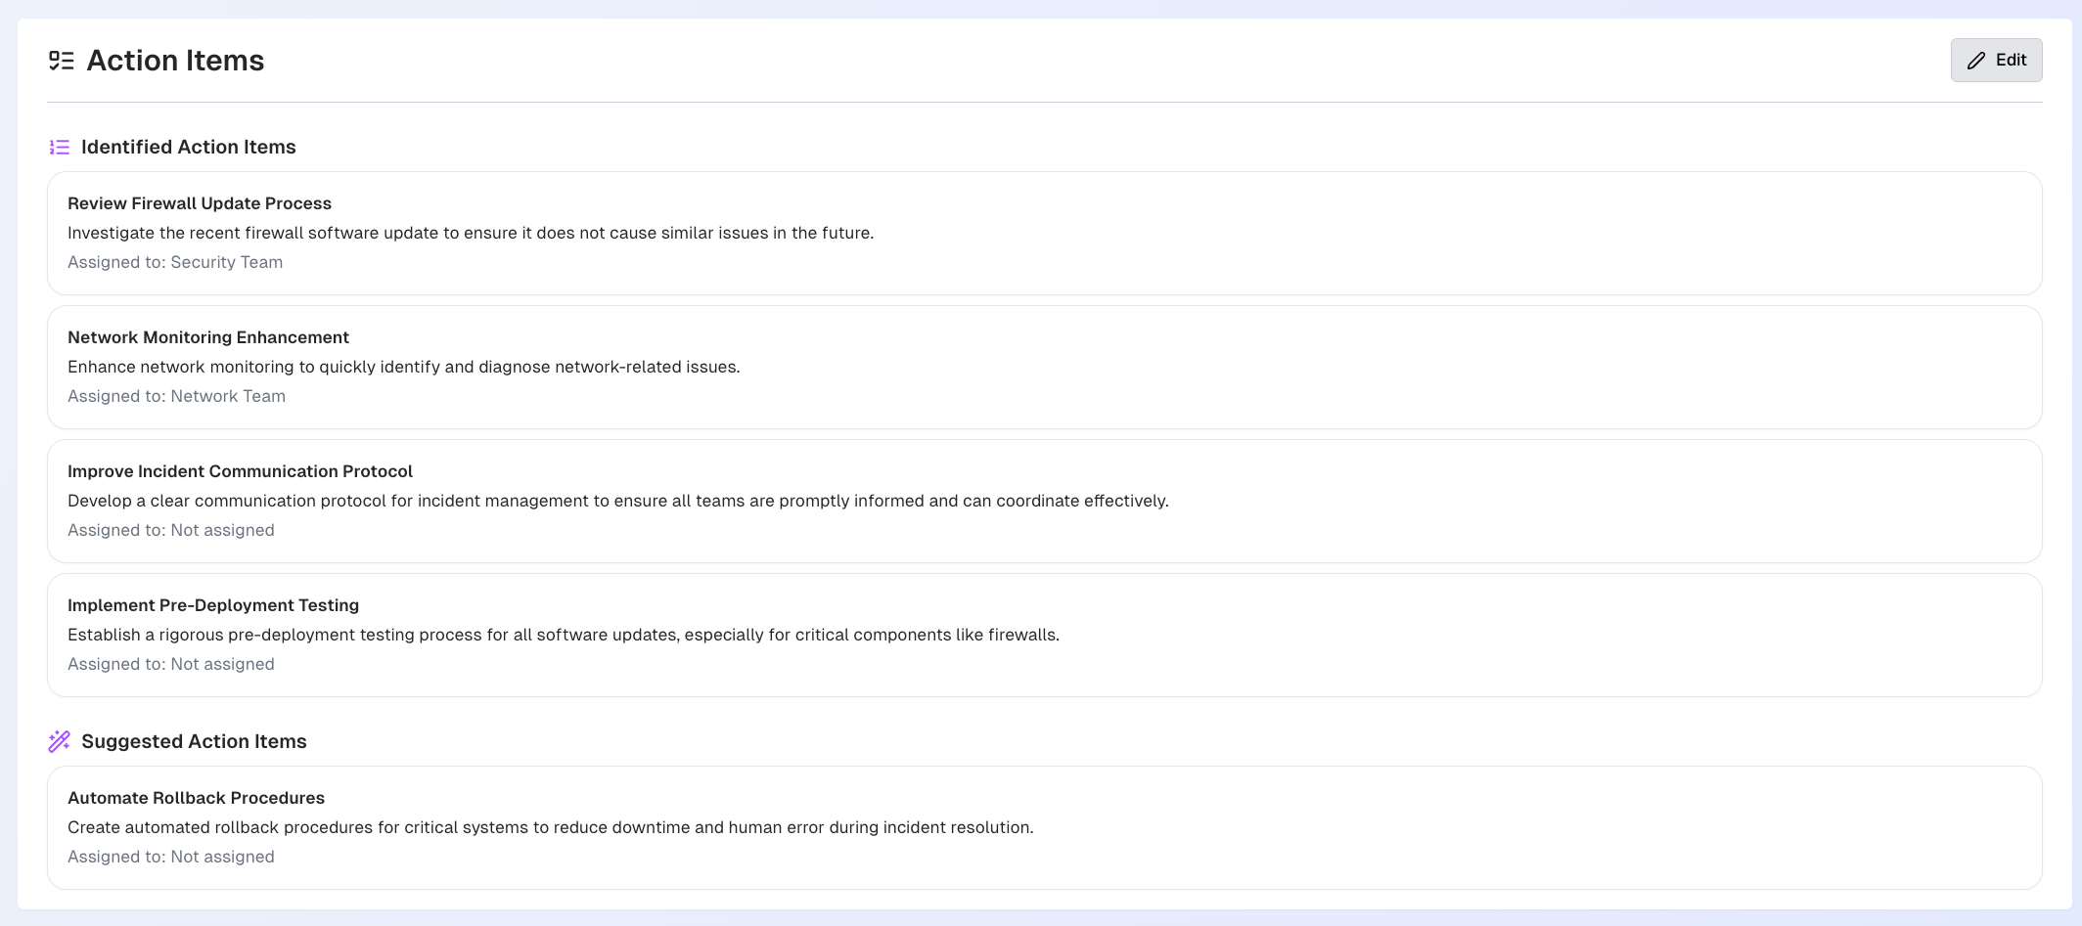Click the Review Firewall Update Process title text
The height and width of the screenshot is (926, 2082).
pos(199,202)
